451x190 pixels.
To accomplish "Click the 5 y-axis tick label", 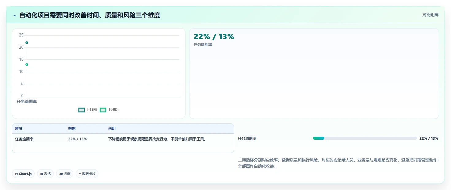I will coord(22,84).
